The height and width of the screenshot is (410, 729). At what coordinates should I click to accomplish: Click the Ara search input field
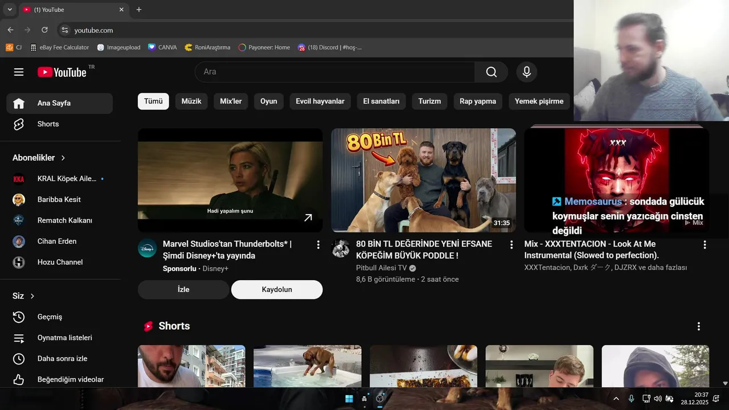click(335, 72)
